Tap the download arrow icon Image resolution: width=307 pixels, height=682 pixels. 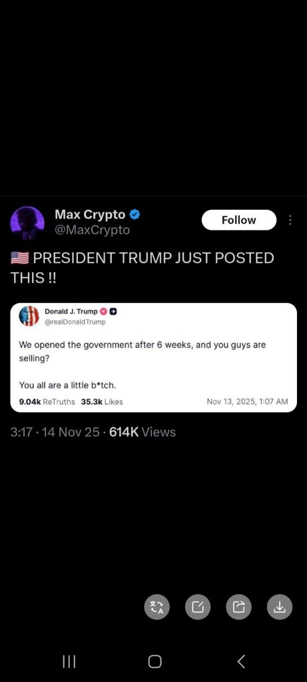pyautogui.click(x=280, y=606)
